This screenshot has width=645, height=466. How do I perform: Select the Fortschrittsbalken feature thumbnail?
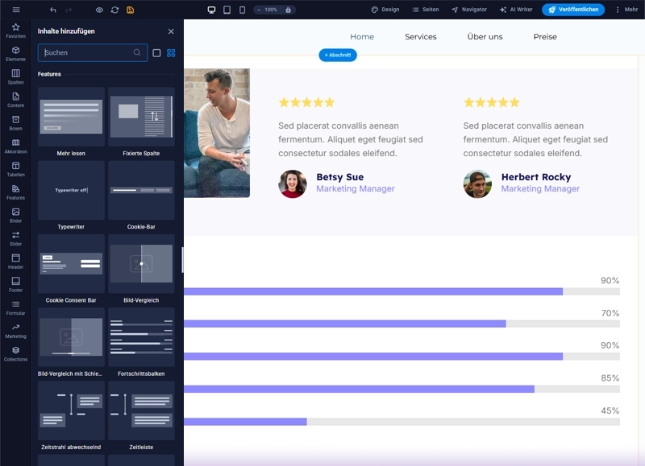click(141, 337)
